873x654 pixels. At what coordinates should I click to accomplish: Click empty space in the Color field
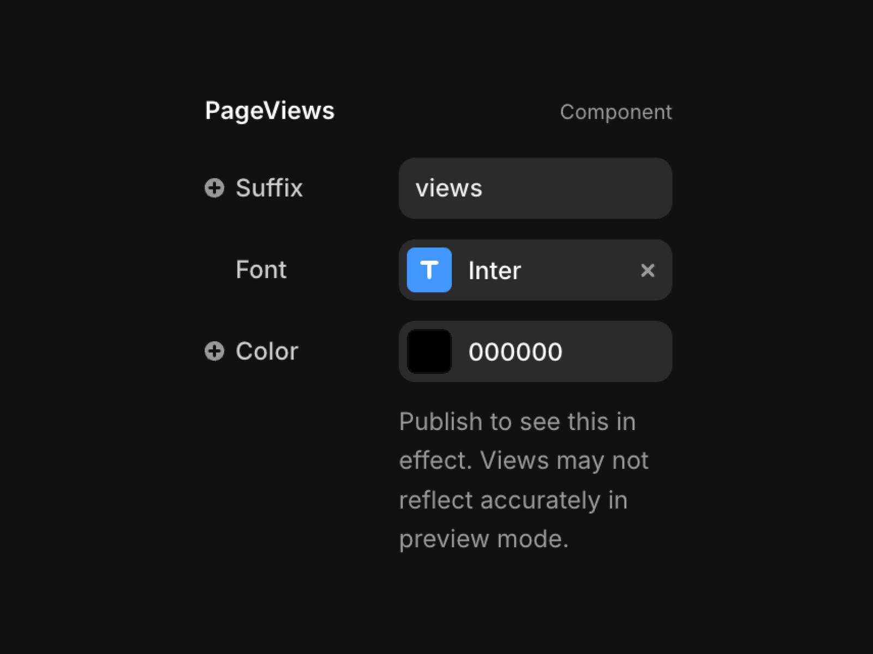tap(617, 352)
